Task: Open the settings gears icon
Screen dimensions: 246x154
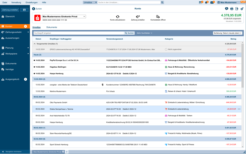Action: coord(242,9)
